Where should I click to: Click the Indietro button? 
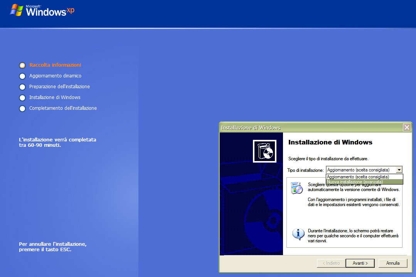click(331, 263)
